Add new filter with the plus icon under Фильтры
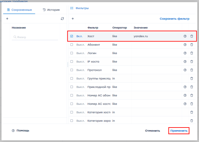The width and height of the screenshot is (199, 142). click(73, 19)
